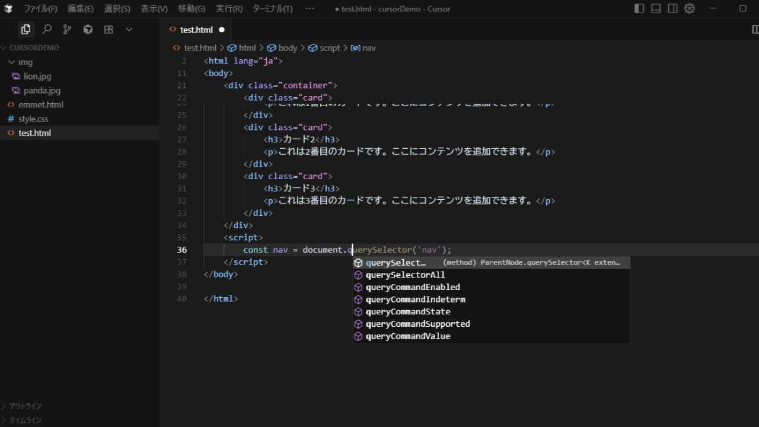Choose queryCommandValue suggestion

pyautogui.click(x=491, y=336)
